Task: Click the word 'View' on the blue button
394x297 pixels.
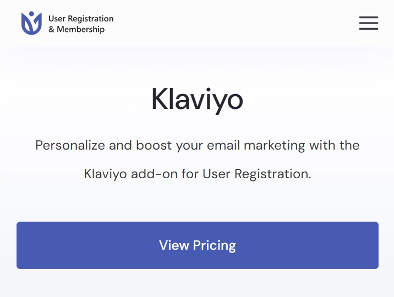Action: 174,245
